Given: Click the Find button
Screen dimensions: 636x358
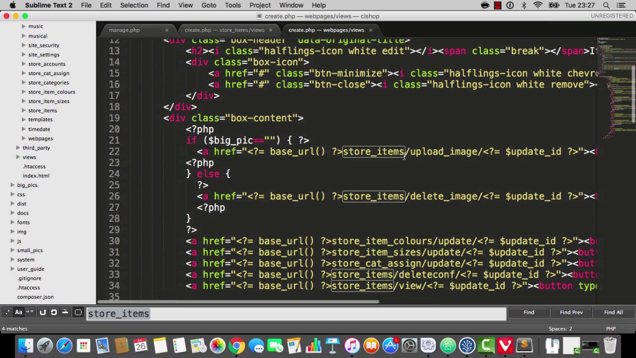Looking at the screenshot, I should (x=529, y=312).
